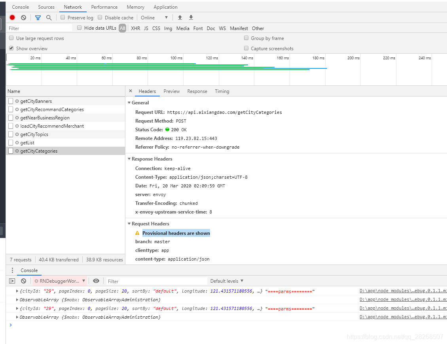The height and width of the screenshot is (344, 447).
Task: Click the Name column header
Action: pyautogui.click(x=66, y=91)
